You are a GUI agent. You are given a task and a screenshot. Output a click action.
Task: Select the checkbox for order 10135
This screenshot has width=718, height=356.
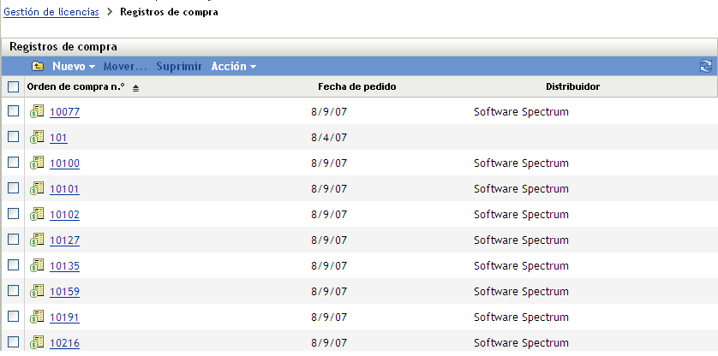pyautogui.click(x=13, y=265)
